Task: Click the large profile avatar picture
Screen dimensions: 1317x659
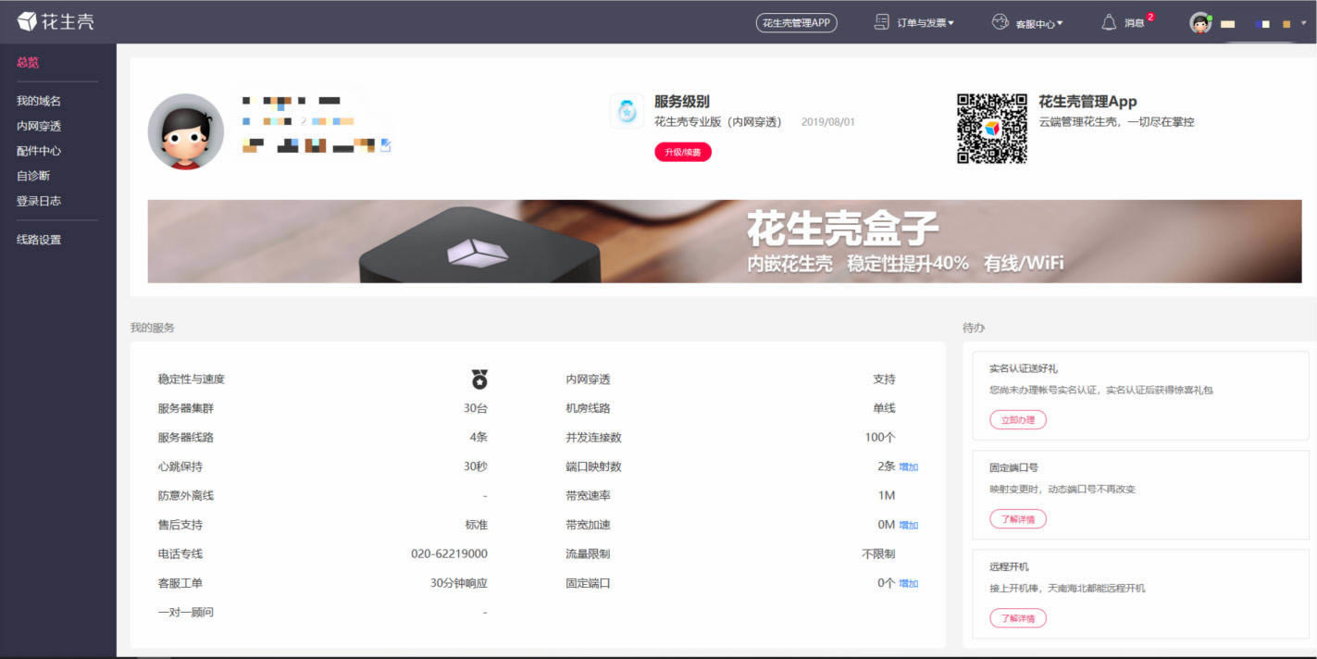Action: click(186, 131)
